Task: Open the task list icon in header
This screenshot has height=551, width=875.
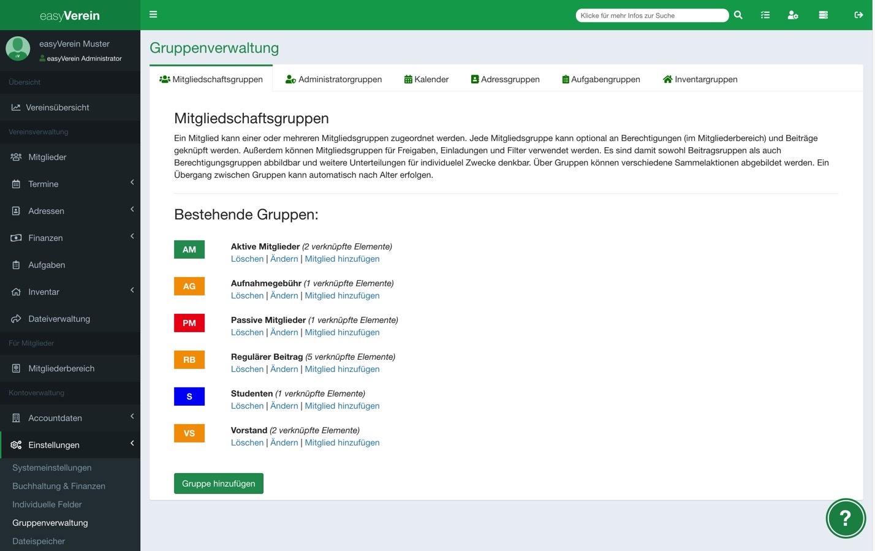Action: [x=765, y=15]
